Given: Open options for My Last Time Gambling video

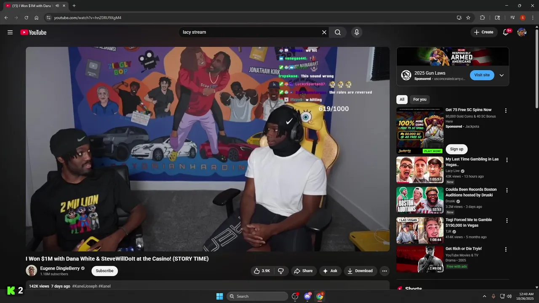Looking at the screenshot, I should pos(507,160).
